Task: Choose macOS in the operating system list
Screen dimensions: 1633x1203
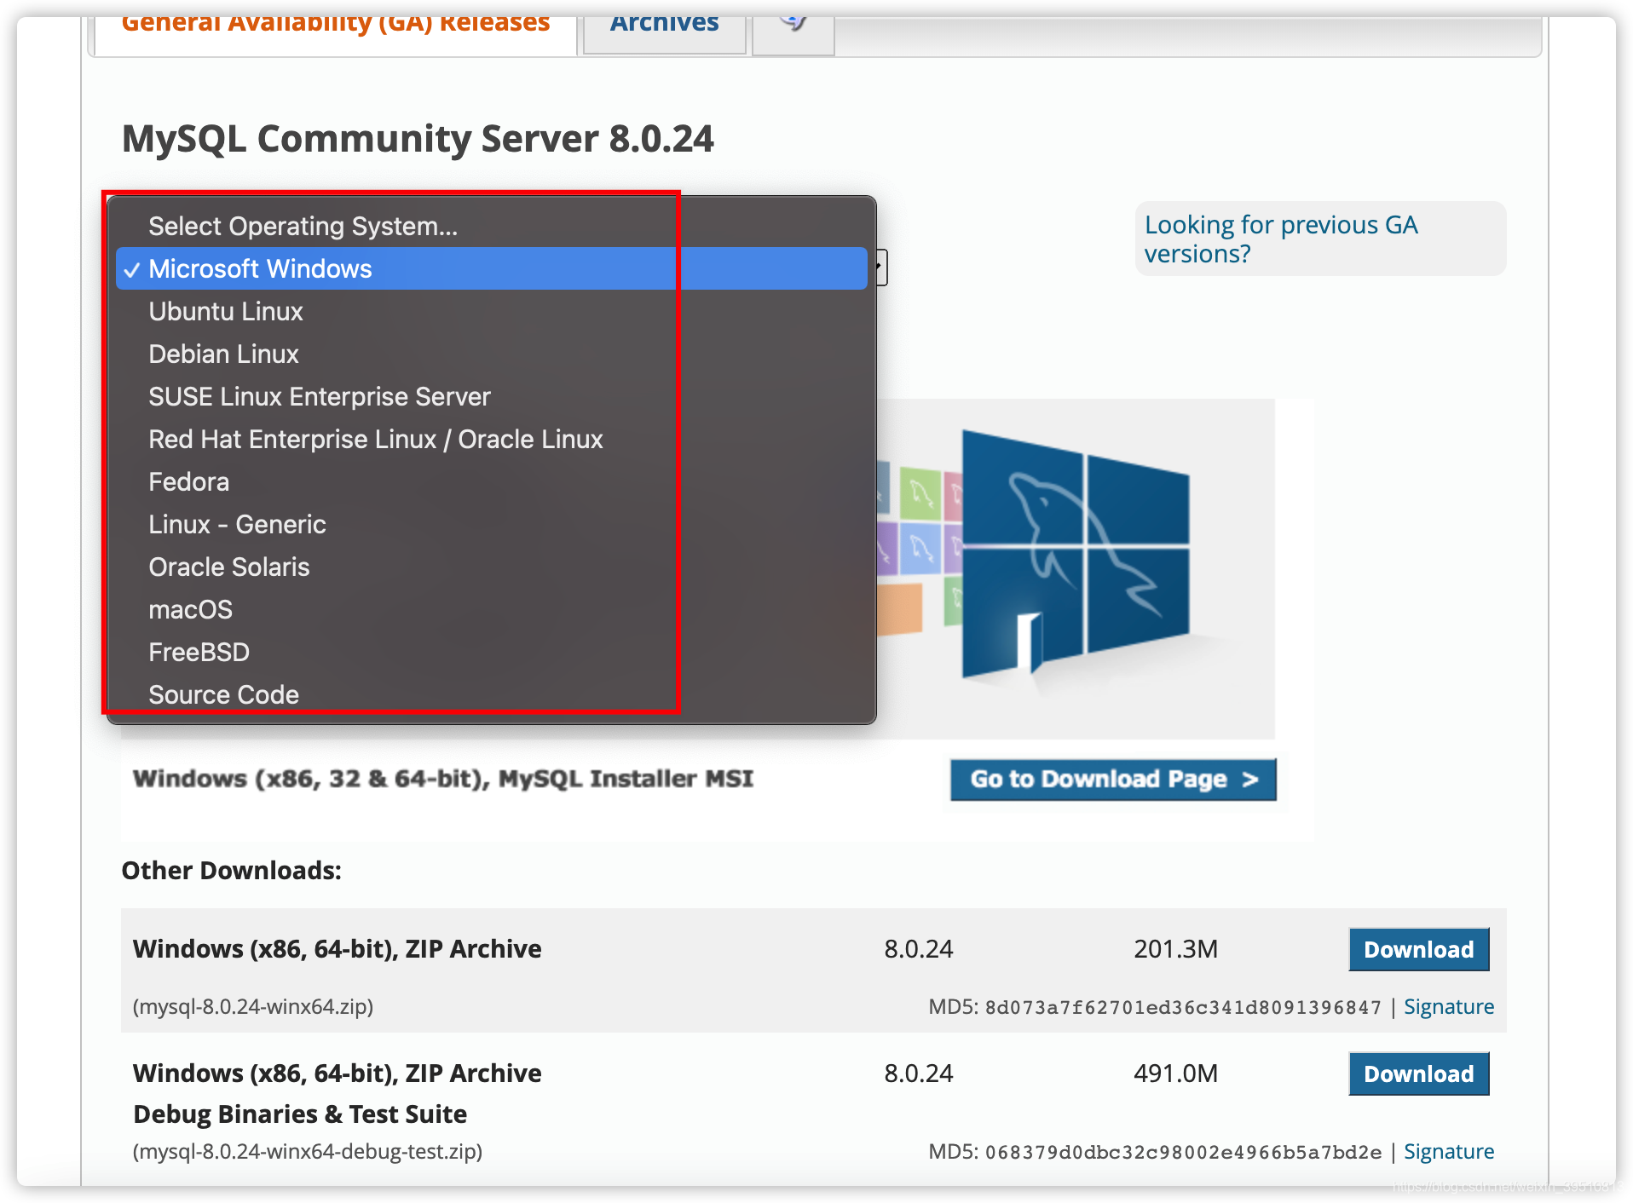Action: point(491,609)
